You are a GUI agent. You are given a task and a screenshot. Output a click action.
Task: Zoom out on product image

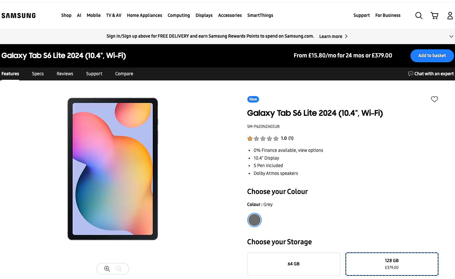(119, 269)
